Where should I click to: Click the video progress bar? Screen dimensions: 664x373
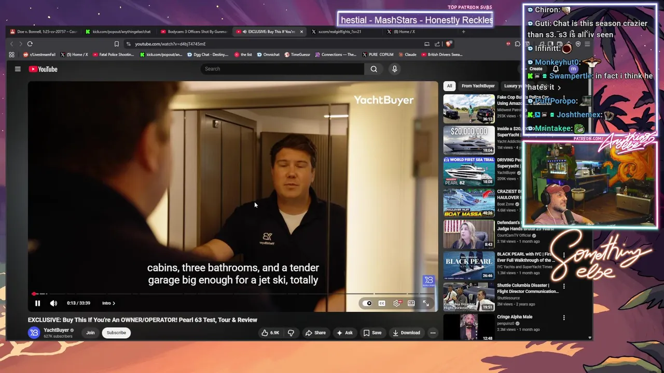pos(233,294)
